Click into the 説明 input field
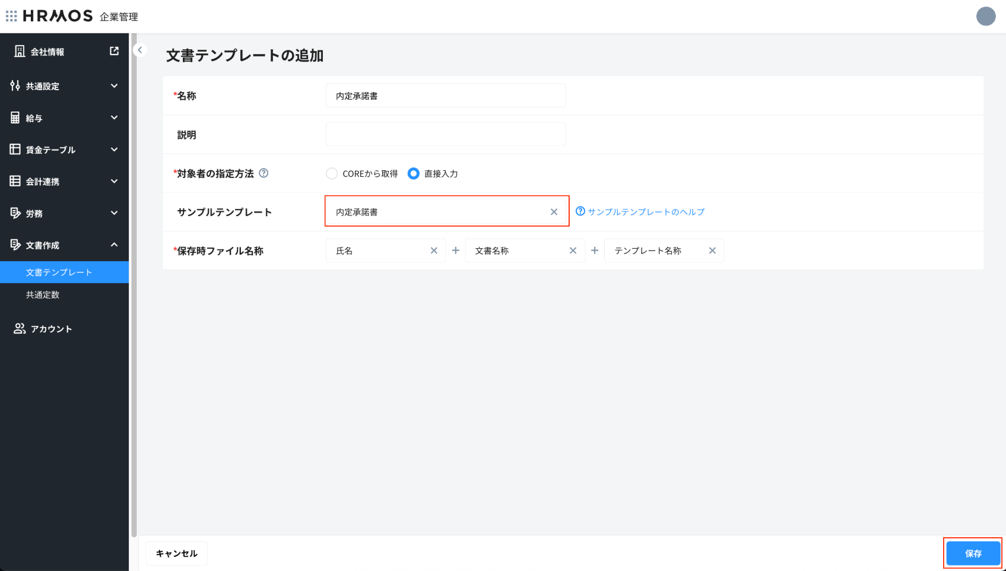This screenshot has width=1006, height=571. tap(445, 135)
